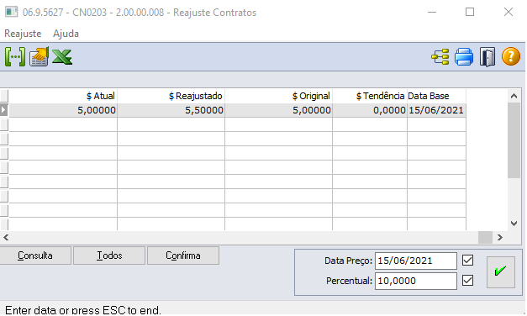Image resolution: width=527 pixels, height=316 pixels.
Task: Click the Todos button
Action: 109,255
